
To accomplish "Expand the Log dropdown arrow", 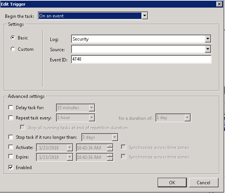I will (x=208, y=39).
